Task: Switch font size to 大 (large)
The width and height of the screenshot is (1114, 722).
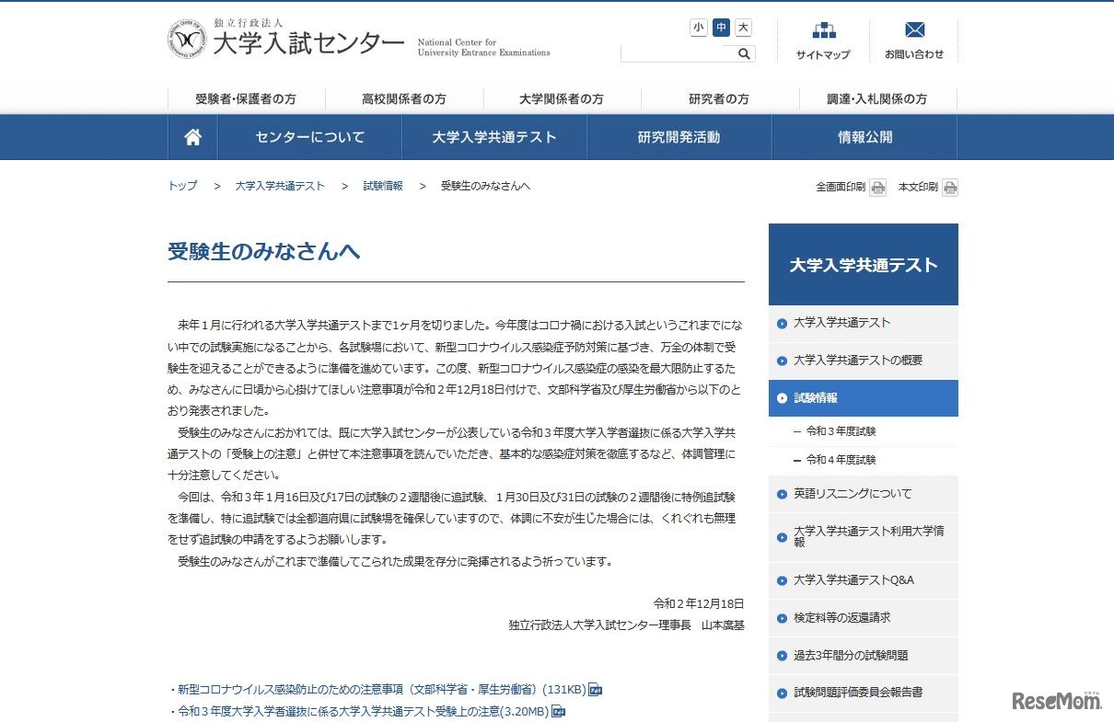Action: tap(742, 28)
